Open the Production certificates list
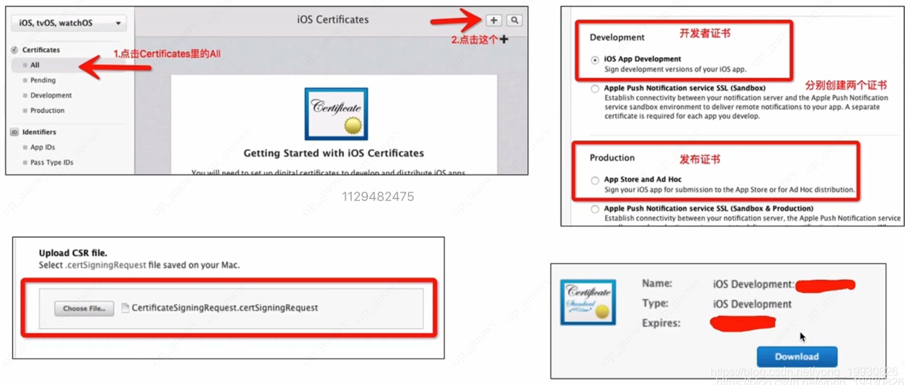This screenshot has height=385, width=905. [47, 110]
